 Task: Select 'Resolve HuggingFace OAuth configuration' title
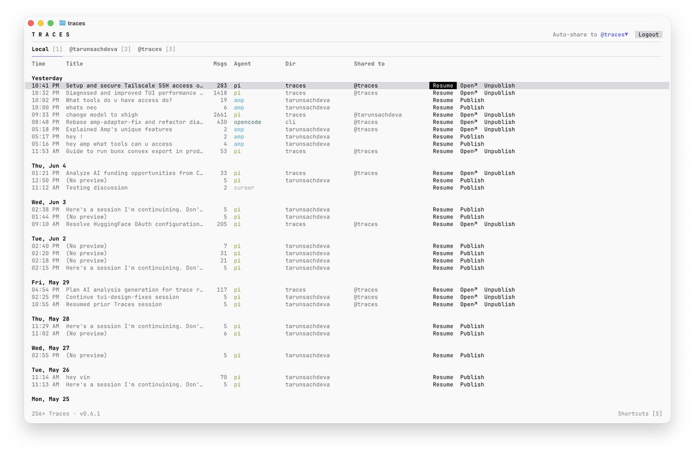[x=134, y=224]
